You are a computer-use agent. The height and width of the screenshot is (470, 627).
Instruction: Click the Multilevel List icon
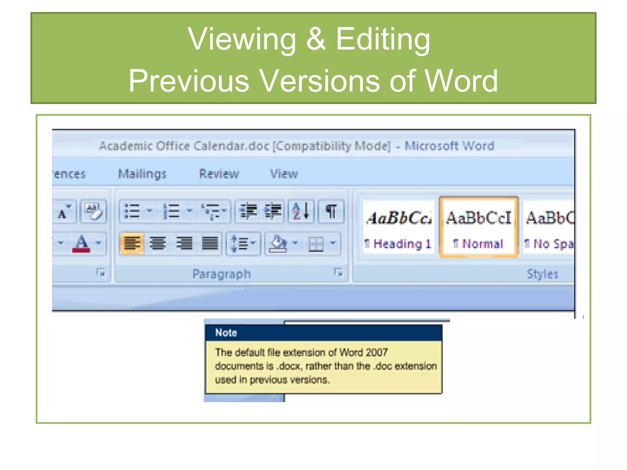[x=210, y=211]
